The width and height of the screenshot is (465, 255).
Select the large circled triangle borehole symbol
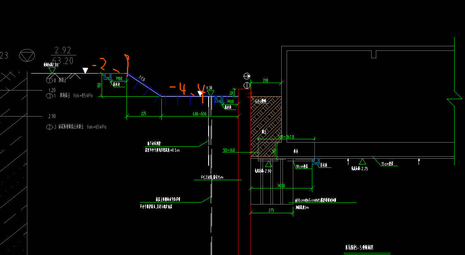[27, 55]
